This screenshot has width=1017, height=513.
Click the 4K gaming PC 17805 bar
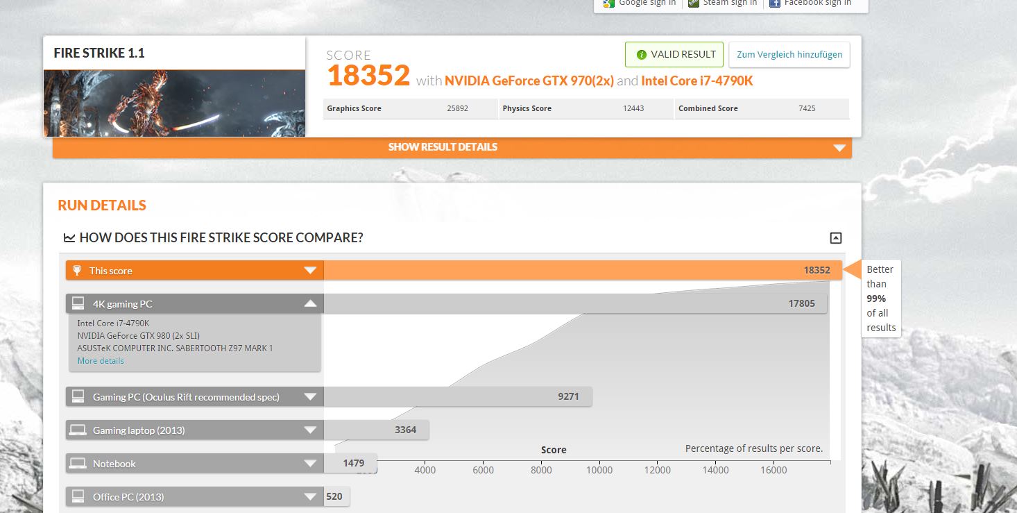point(575,303)
